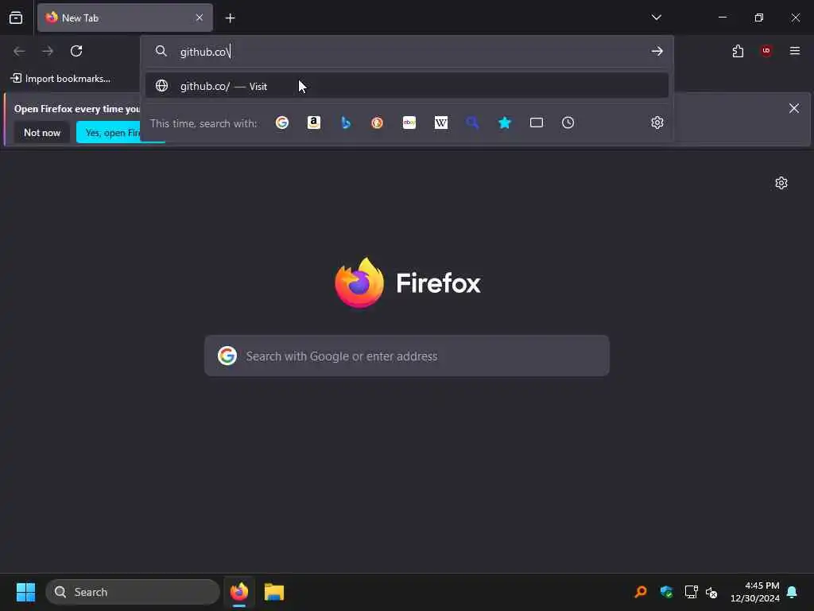814x611 pixels.
Task: List all tabs with the chevron dropdown
Action: click(x=656, y=18)
